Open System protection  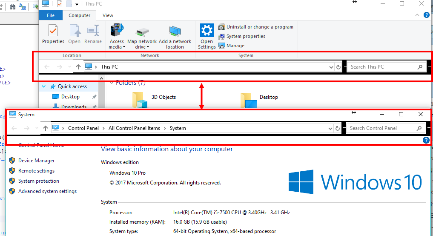(39, 181)
